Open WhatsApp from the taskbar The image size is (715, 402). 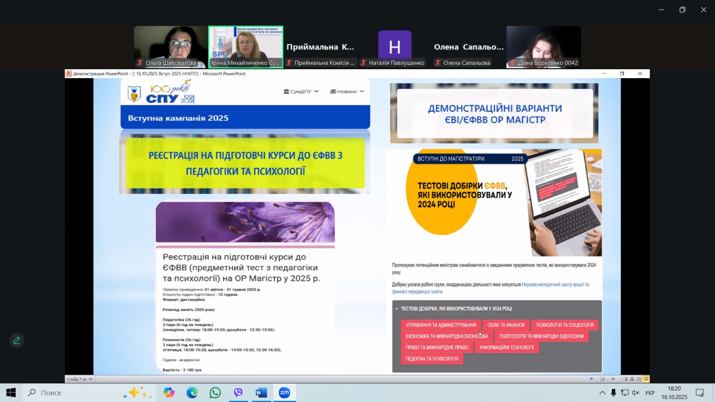click(215, 393)
